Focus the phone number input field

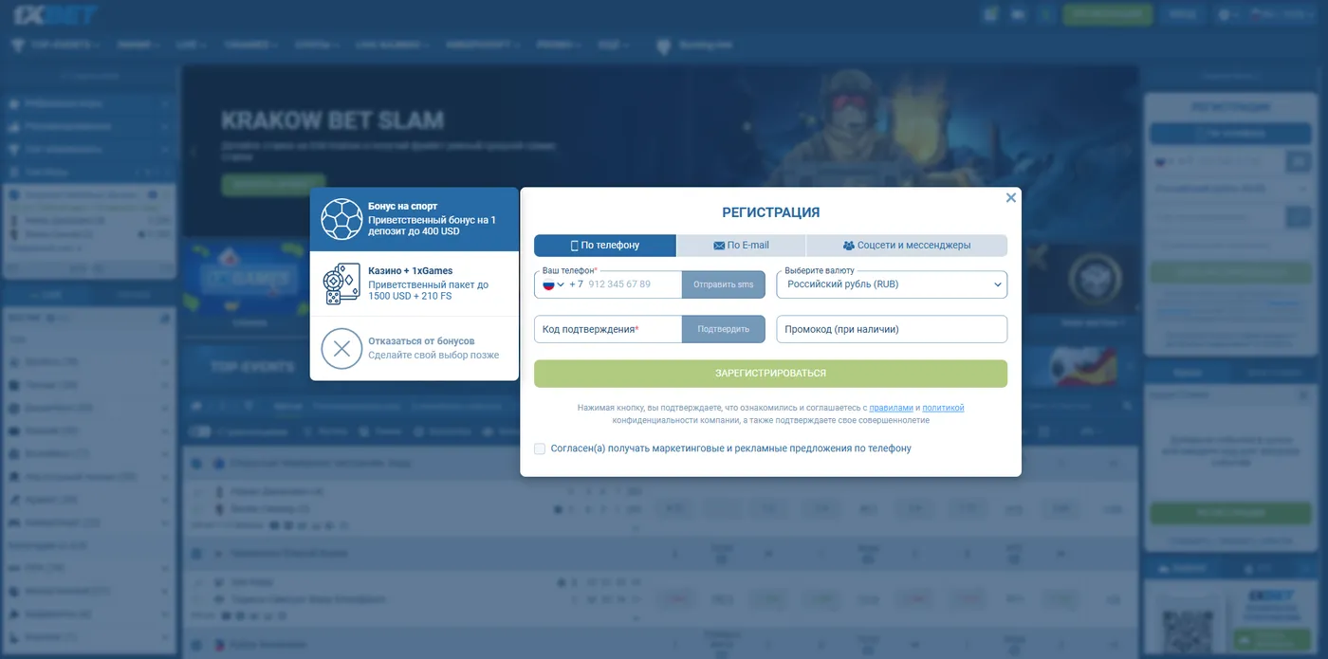click(x=631, y=284)
